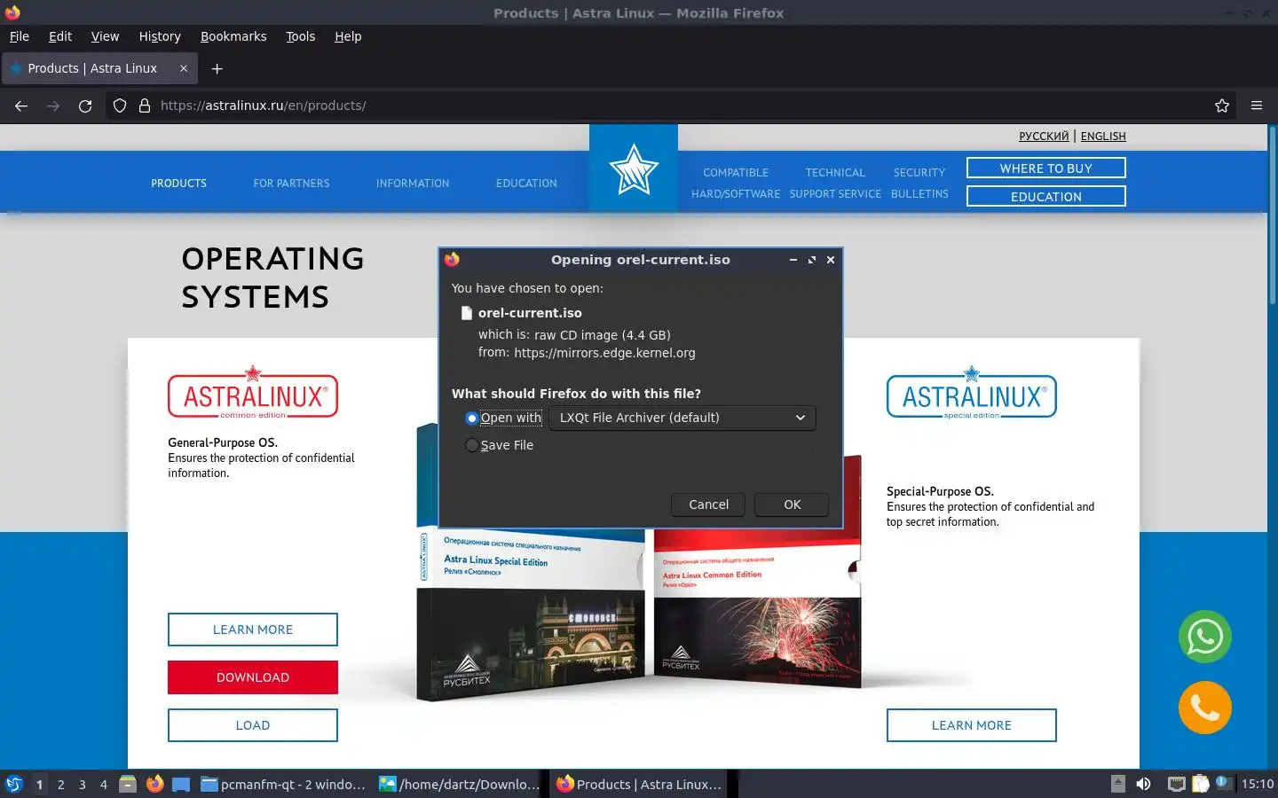Screen dimensions: 1278x798
Task: Switch to virtual desktop 2
Action: (x=60, y=784)
